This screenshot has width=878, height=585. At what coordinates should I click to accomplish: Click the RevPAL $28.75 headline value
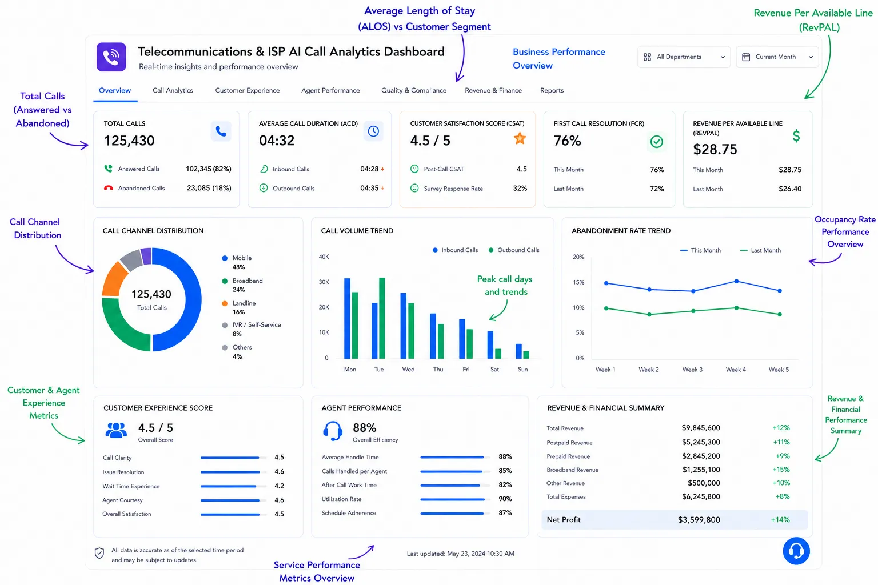(715, 150)
